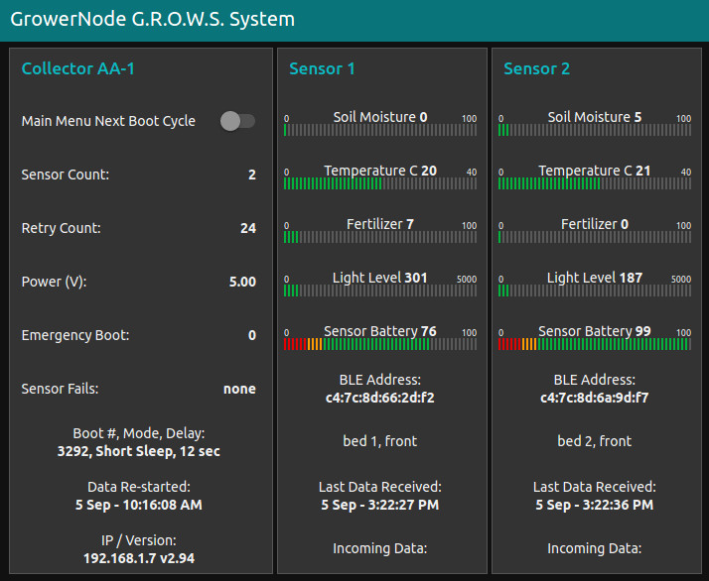Image resolution: width=709 pixels, height=581 pixels.
Task: Click Sensor 2 Last Data Received: label
Action: [595, 487]
